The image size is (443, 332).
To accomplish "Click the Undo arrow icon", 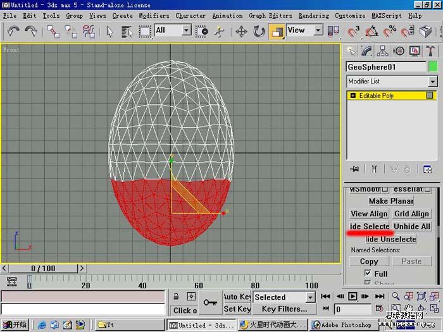I will click(x=13, y=31).
